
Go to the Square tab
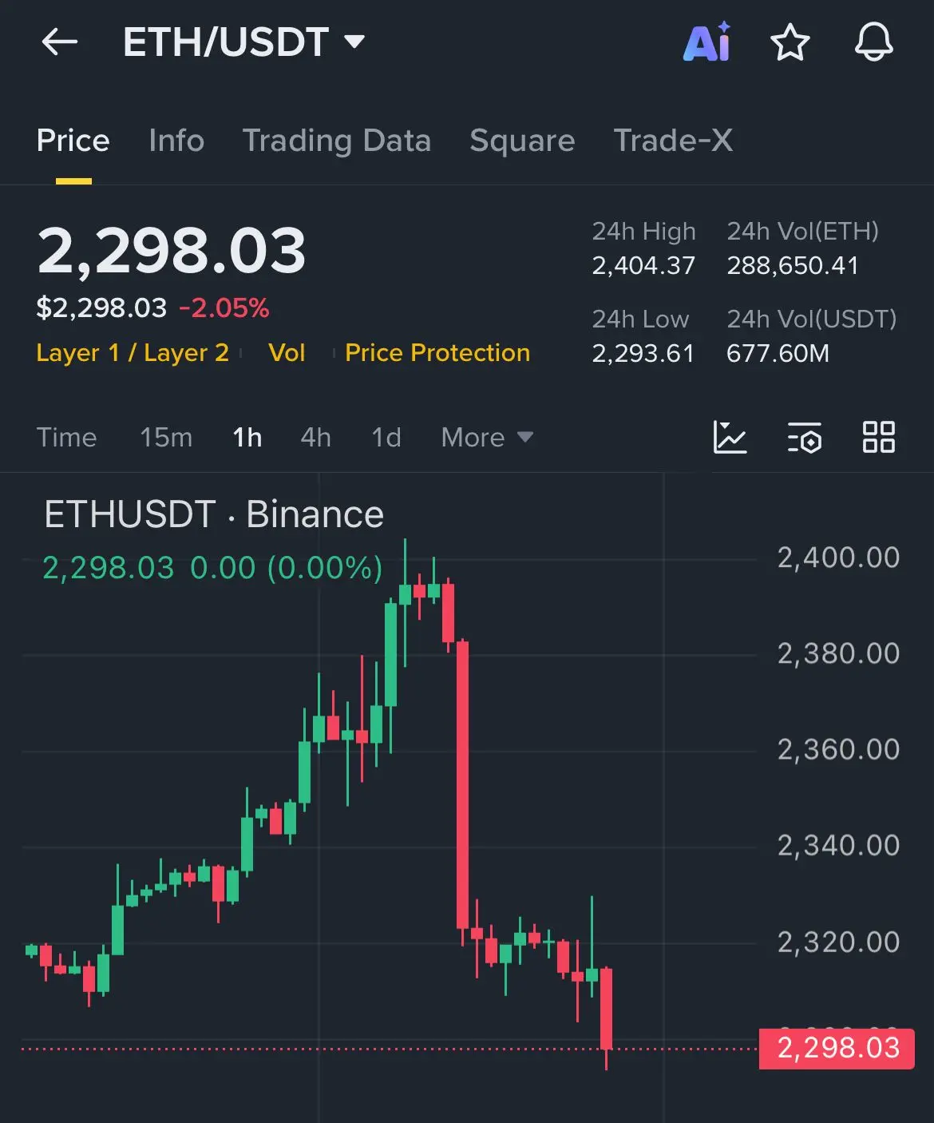click(x=522, y=141)
